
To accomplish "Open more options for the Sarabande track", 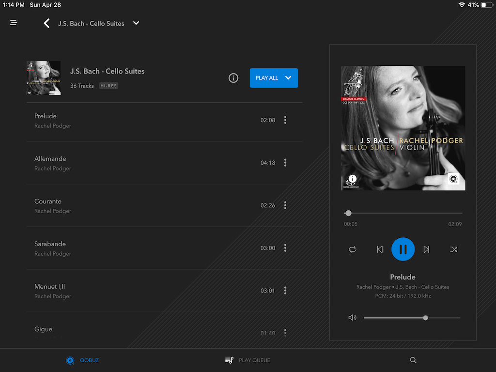I will tap(285, 248).
